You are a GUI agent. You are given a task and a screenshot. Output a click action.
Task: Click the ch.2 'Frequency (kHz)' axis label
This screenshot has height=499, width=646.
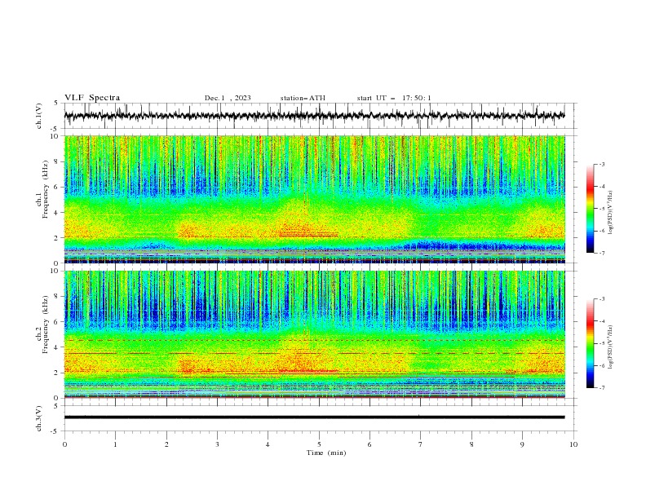[46, 323]
